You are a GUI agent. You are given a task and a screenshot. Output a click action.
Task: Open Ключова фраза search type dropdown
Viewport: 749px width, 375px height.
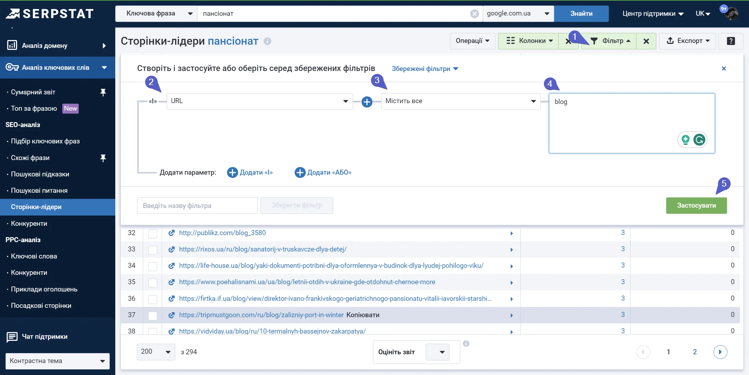(x=157, y=14)
